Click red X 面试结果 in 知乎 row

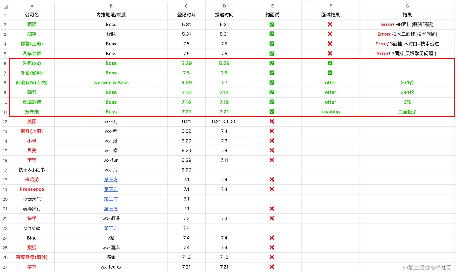[x=330, y=34]
